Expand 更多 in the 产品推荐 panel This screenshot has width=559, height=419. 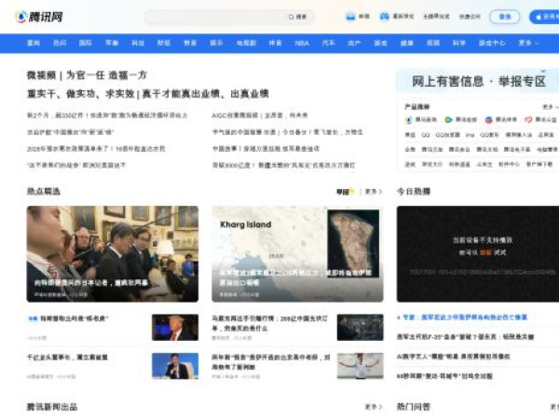[x=551, y=106]
